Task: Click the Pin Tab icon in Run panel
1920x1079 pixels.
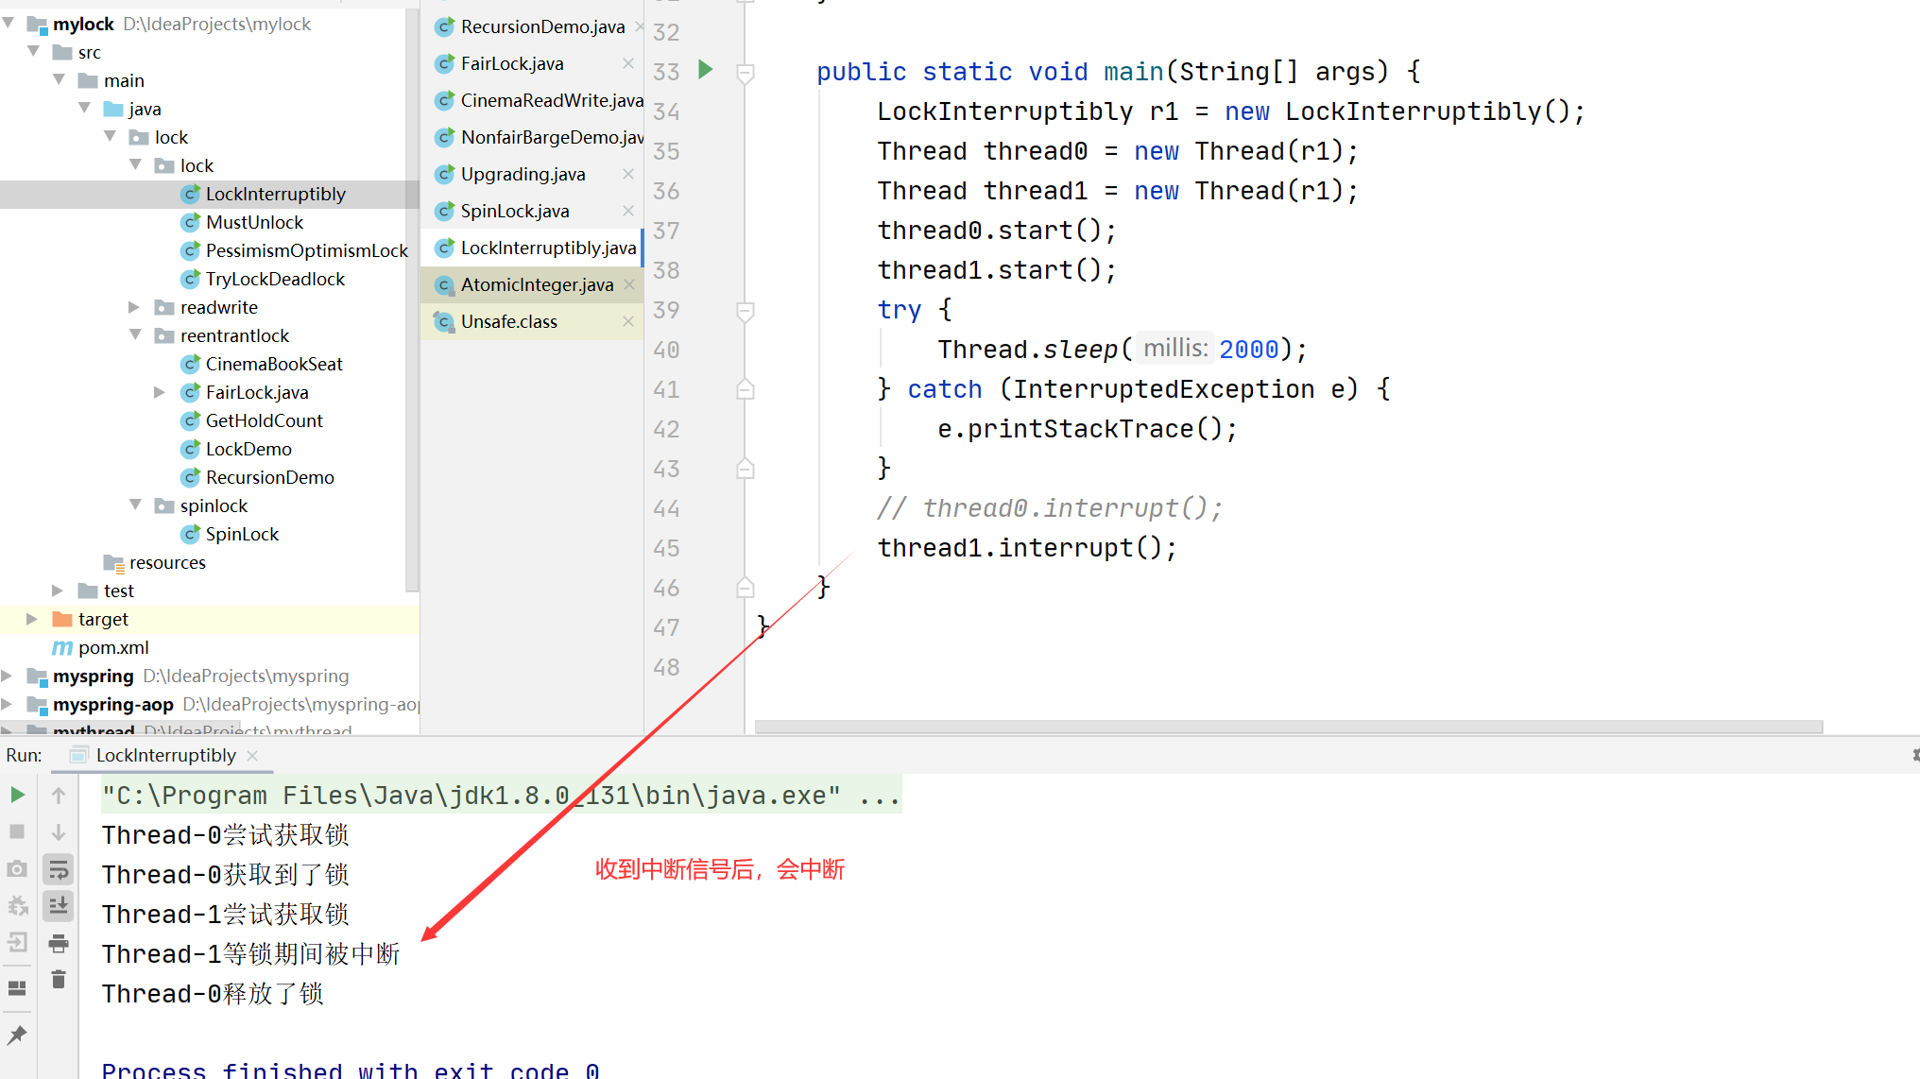Action: 17,1036
